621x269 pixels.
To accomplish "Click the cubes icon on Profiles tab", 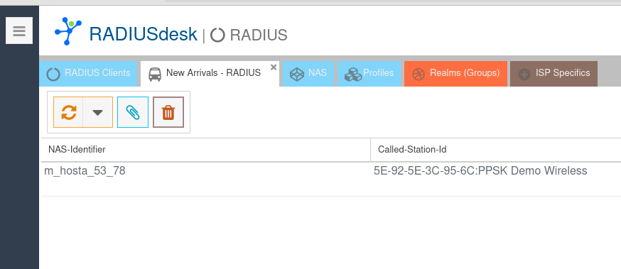I will click(x=353, y=75).
